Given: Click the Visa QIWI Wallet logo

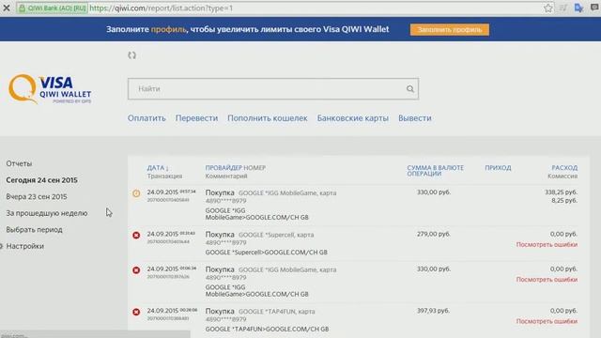Looking at the screenshot, I should 50,89.
